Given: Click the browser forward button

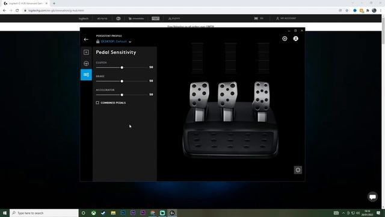Looking at the screenshot, I should 11,11.
